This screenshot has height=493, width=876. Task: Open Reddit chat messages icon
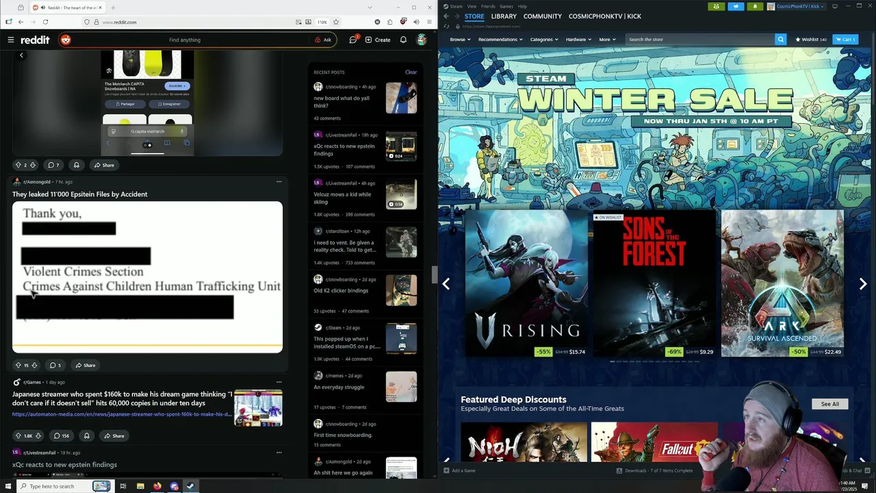[x=353, y=40]
